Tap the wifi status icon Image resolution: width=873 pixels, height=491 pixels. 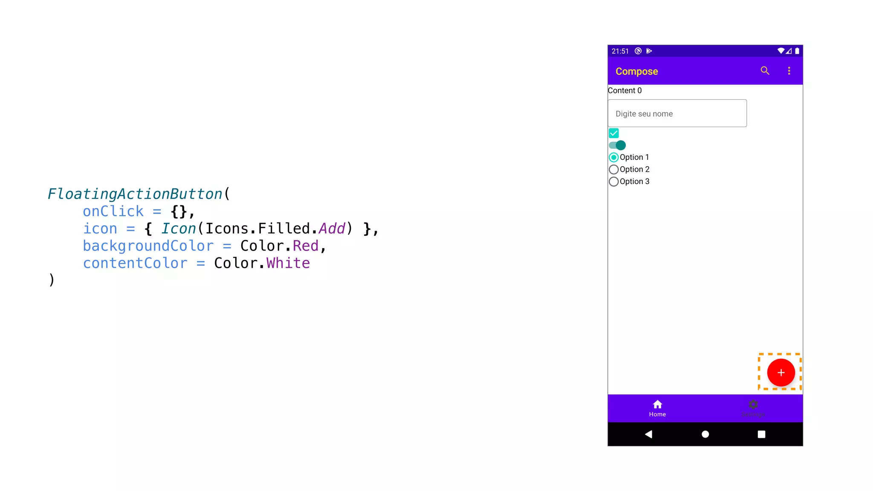click(x=780, y=51)
